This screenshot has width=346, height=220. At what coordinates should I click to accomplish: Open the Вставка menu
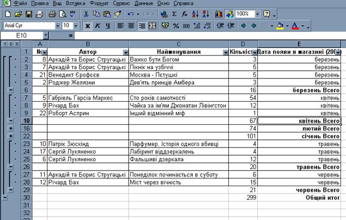pos(76,3)
